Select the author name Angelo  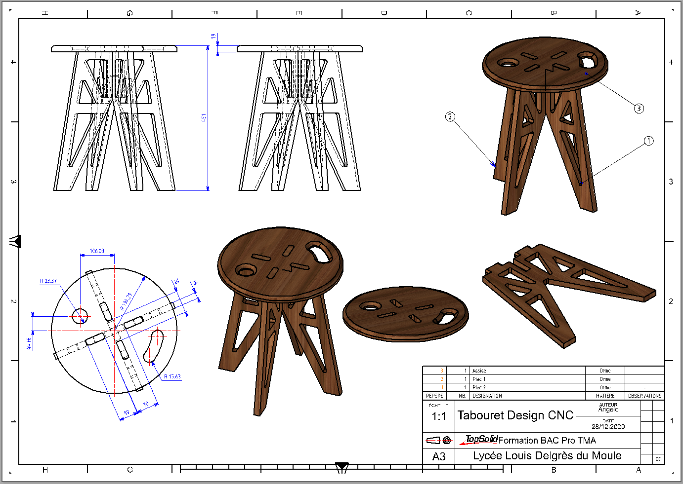pyautogui.click(x=608, y=410)
